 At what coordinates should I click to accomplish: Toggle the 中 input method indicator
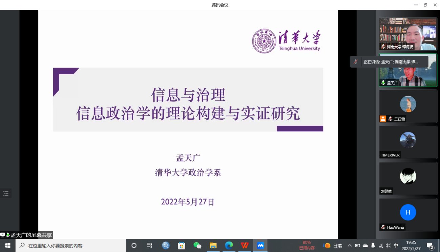pyautogui.click(x=396, y=246)
